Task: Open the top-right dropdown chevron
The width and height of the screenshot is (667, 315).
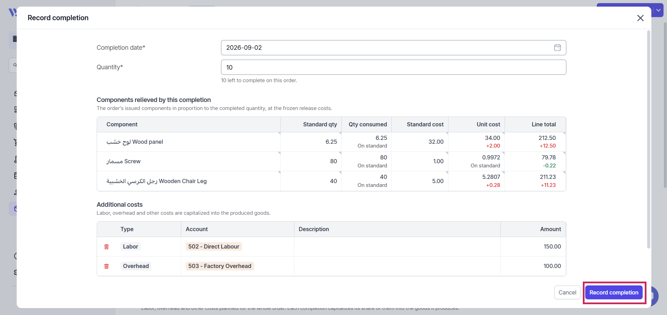Action: [658, 10]
